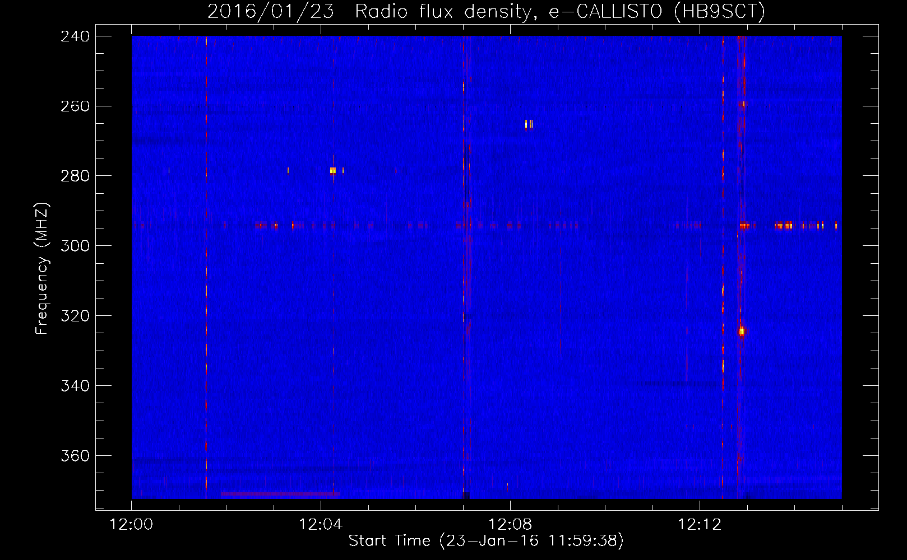907x560 pixels.
Task: Click the "Frequency (MHZ)" axis label
Action: (x=42, y=268)
